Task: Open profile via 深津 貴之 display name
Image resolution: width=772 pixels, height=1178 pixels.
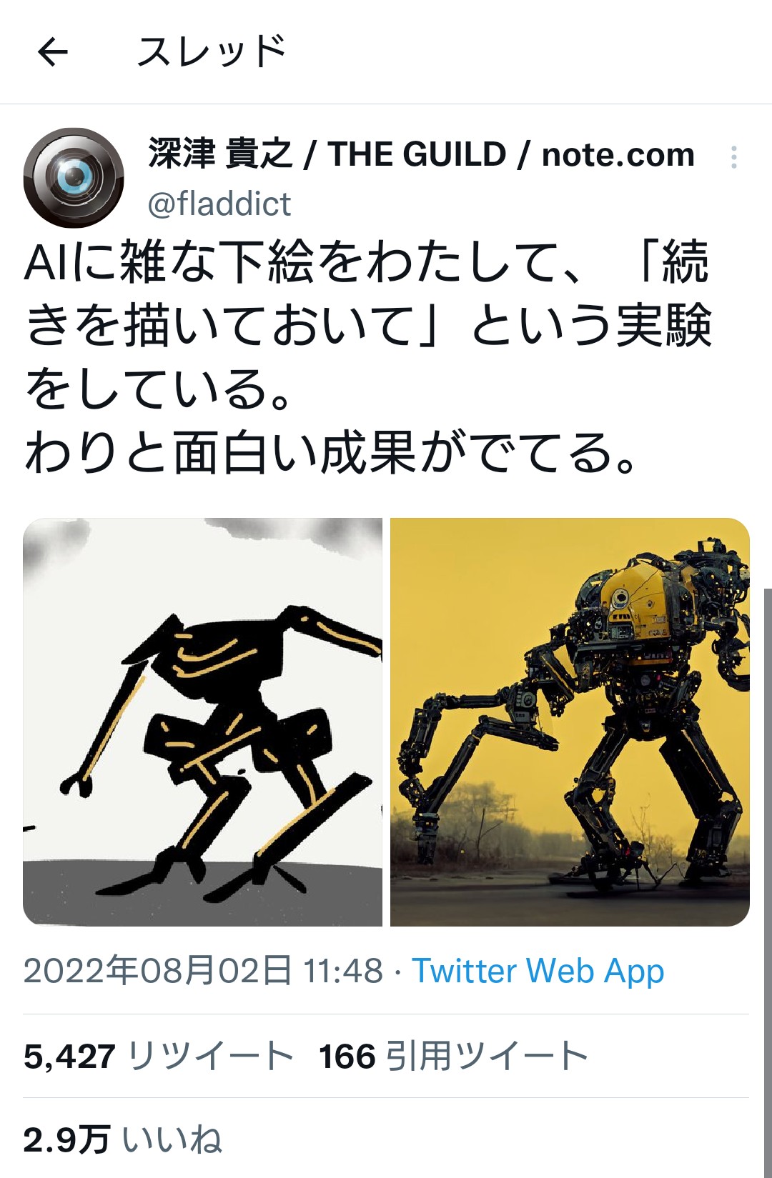Action: click(220, 154)
